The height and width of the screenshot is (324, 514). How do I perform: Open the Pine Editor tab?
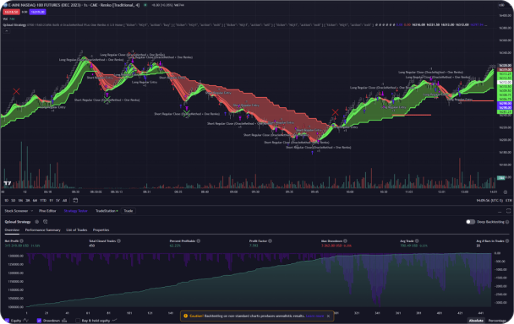click(47, 211)
